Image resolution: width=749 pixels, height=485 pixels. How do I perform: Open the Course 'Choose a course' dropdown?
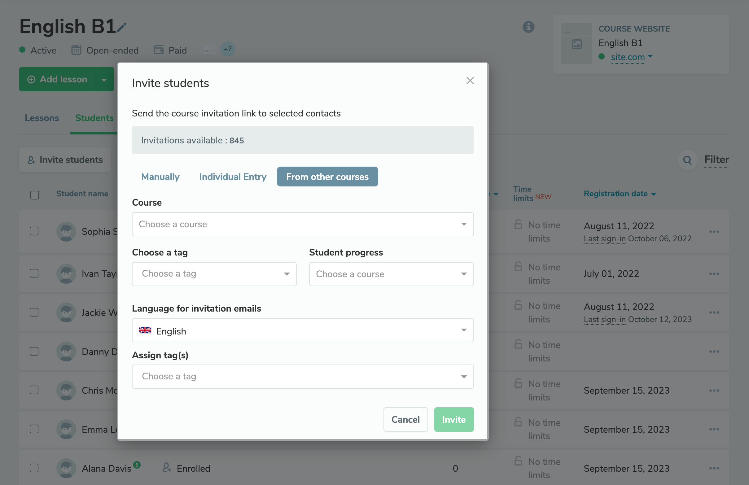click(x=302, y=224)
